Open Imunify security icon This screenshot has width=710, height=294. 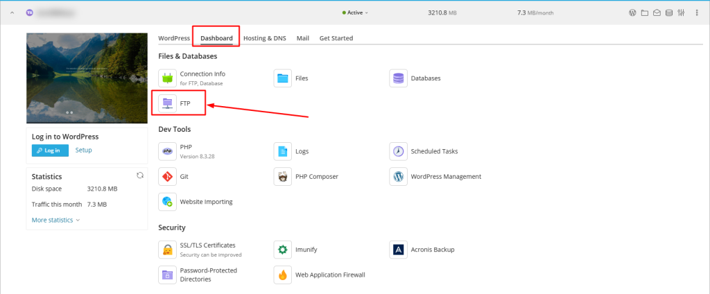(282, 249)
